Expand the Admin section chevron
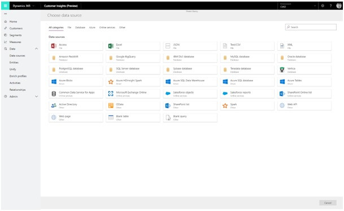 click(x=36, y=96)
